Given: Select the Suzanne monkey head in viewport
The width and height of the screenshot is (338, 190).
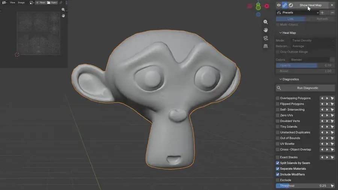Looking at the screenshot, I should (156, 99).
